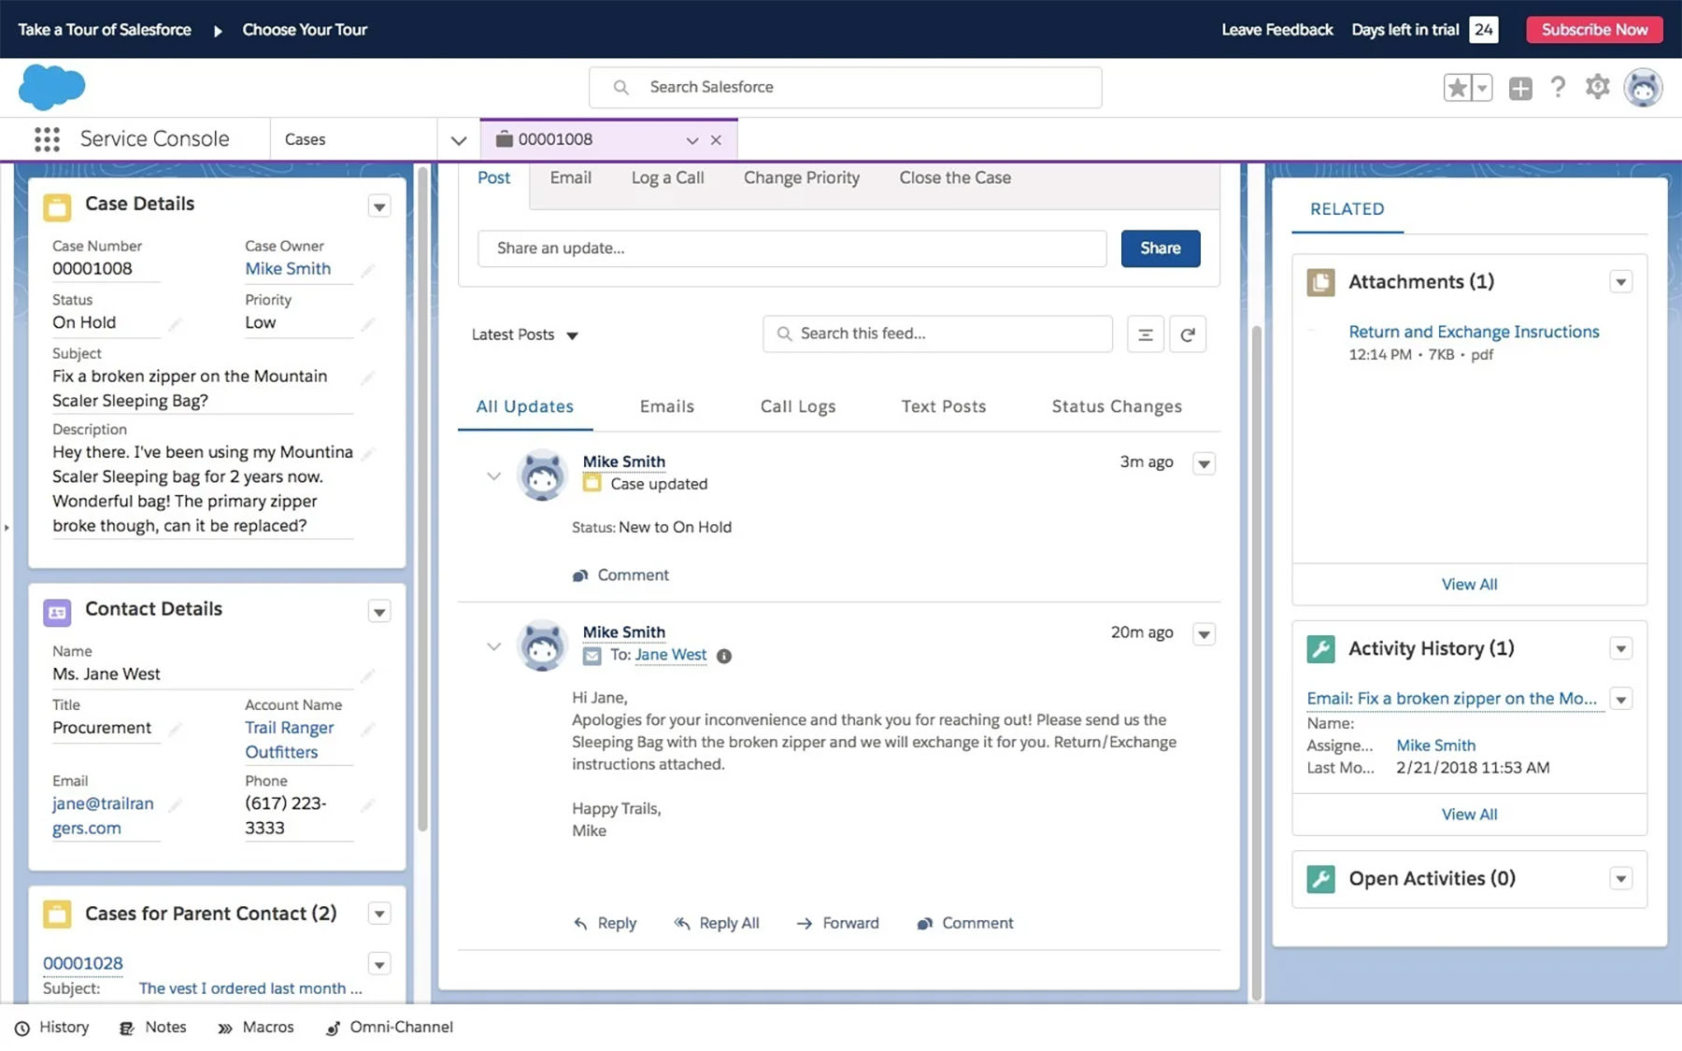Open the Help question mark icon
The height and width of the screenshot is (1051, 1682).
[1558, 87]
